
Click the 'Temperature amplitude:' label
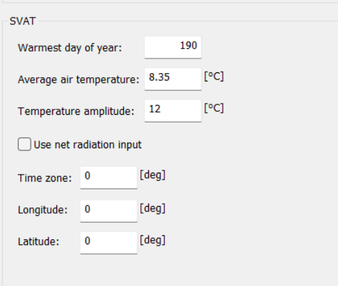77,111
